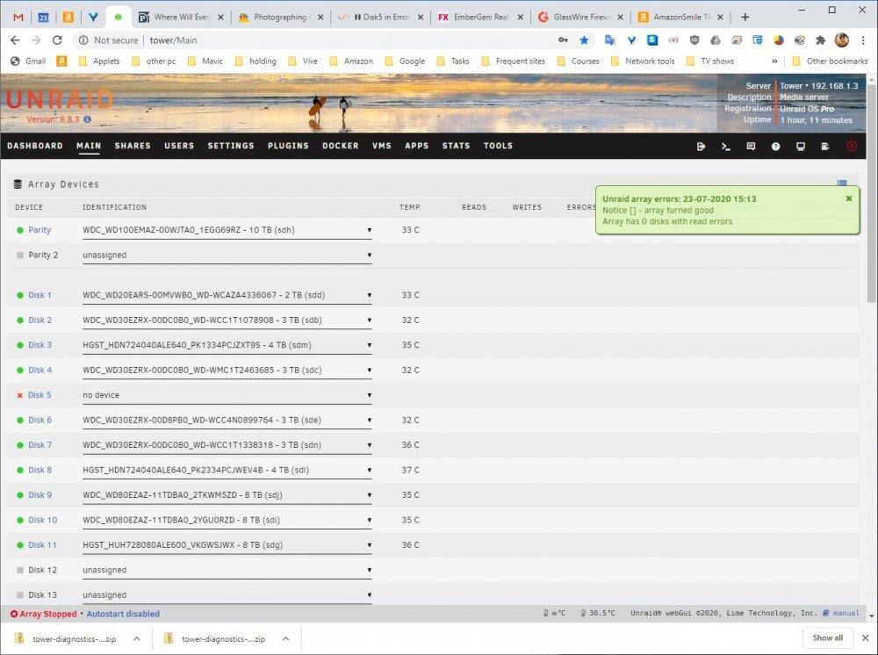Viewport: 878px width, 655px height.
Task: Click the green status dot for Parity
Action: click(x=20, y=230)
